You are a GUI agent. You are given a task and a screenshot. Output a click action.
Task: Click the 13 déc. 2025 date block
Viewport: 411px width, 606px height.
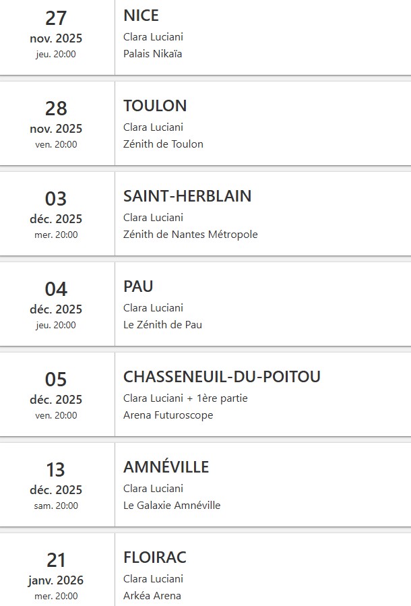coord(56,486)
